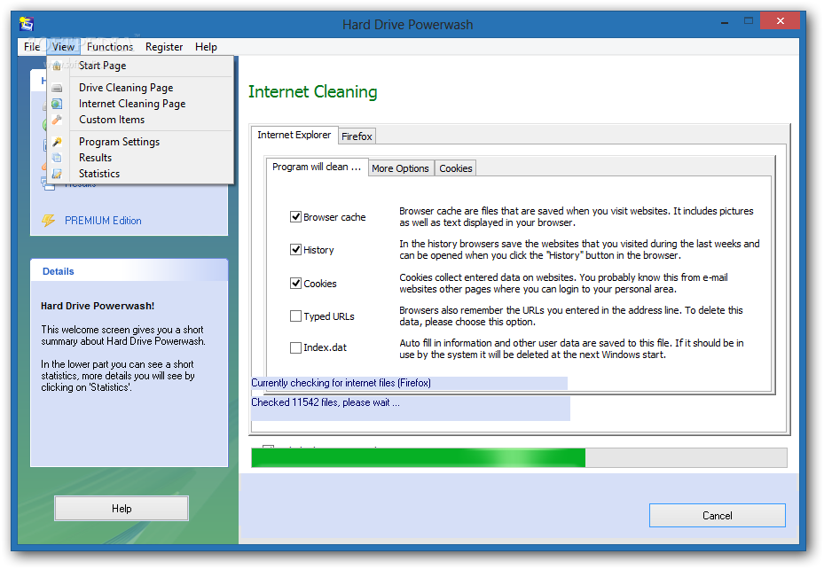Open the Functions menu
Screen dimensions: 824x569
[110, 47]
